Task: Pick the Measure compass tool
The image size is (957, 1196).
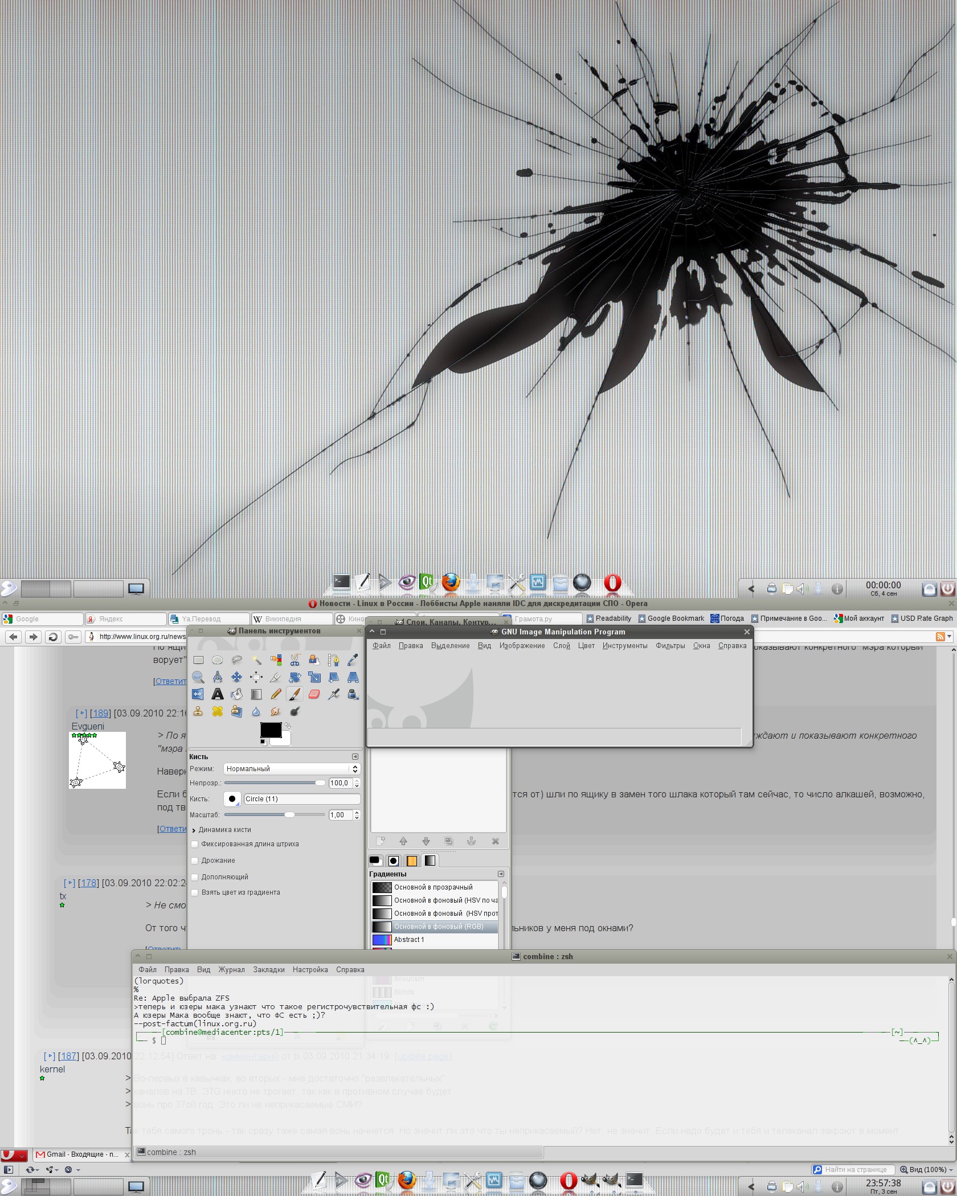Action: 217,677
